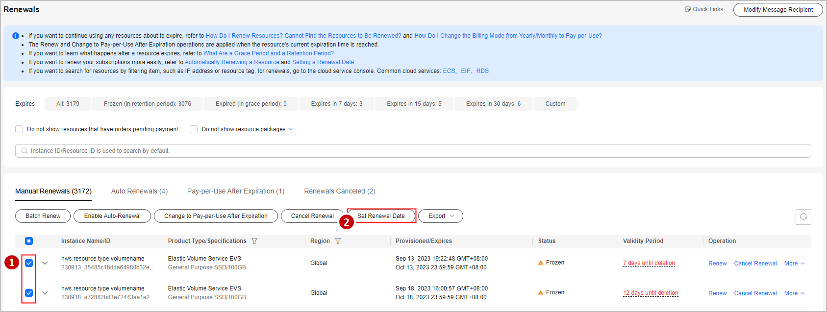
Task: Open Quick Links icon
Action: coord(688,9)
